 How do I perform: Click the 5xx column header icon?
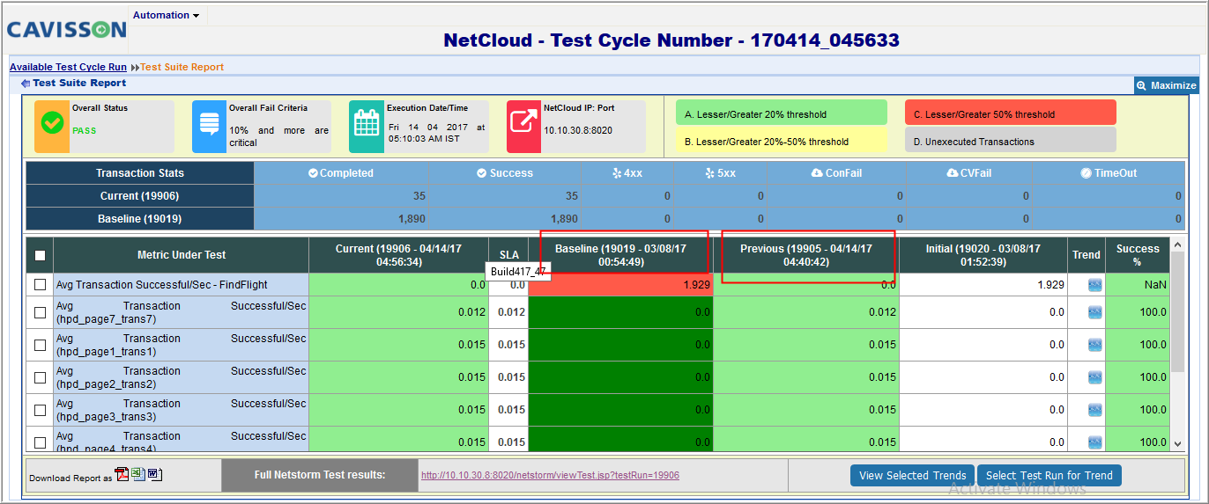click(x=709, y=173)
